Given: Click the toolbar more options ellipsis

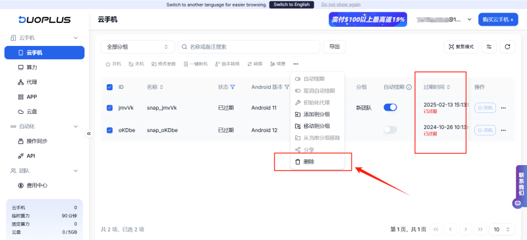Looking at the screenshot, I should [x=295, y=64].
